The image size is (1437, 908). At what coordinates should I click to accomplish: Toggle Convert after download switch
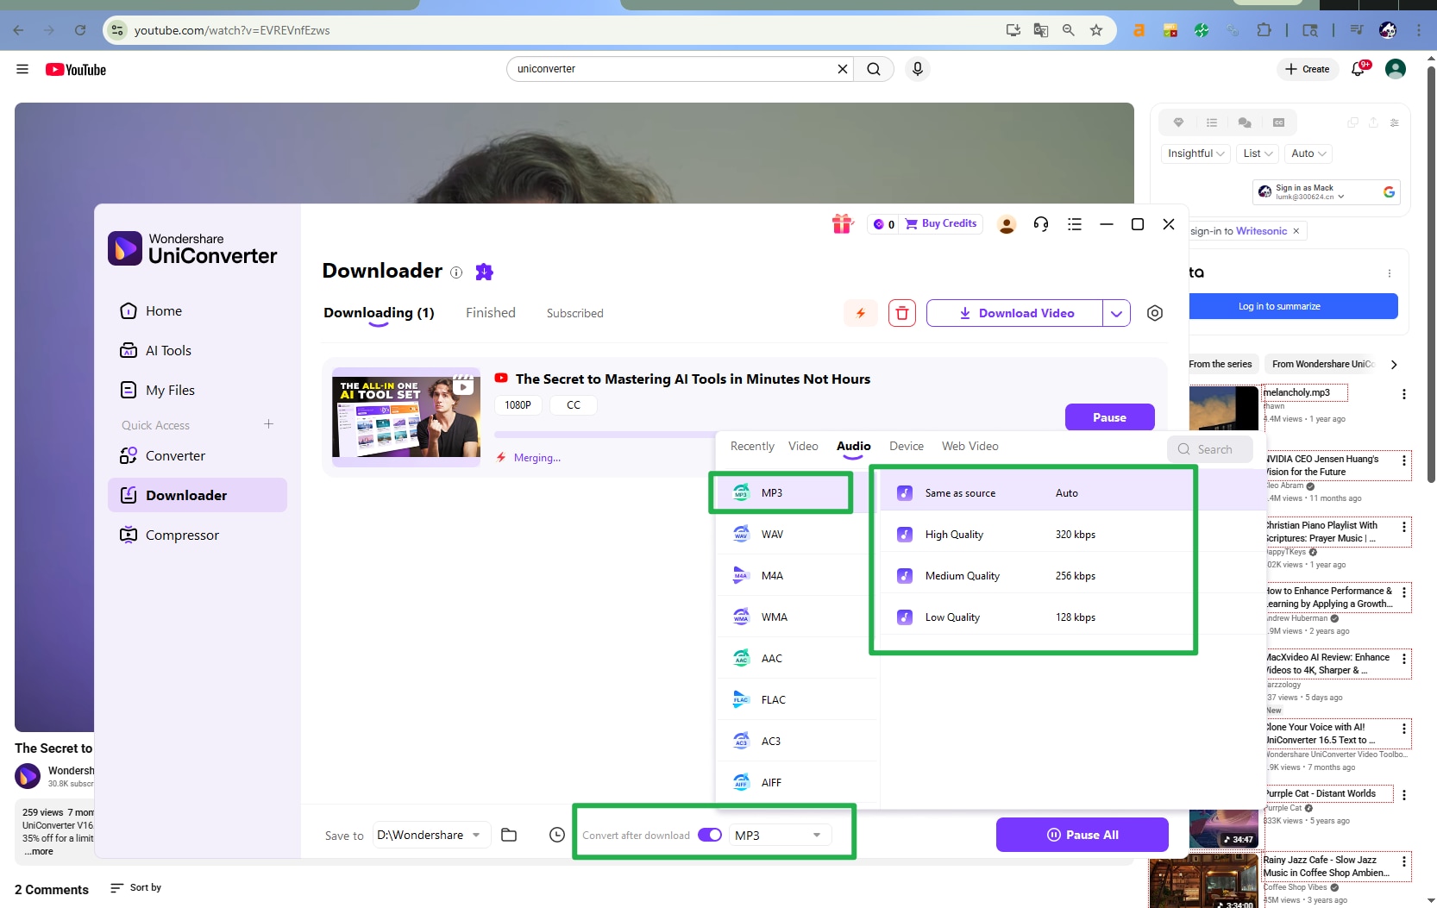click(x=710, y=835)
